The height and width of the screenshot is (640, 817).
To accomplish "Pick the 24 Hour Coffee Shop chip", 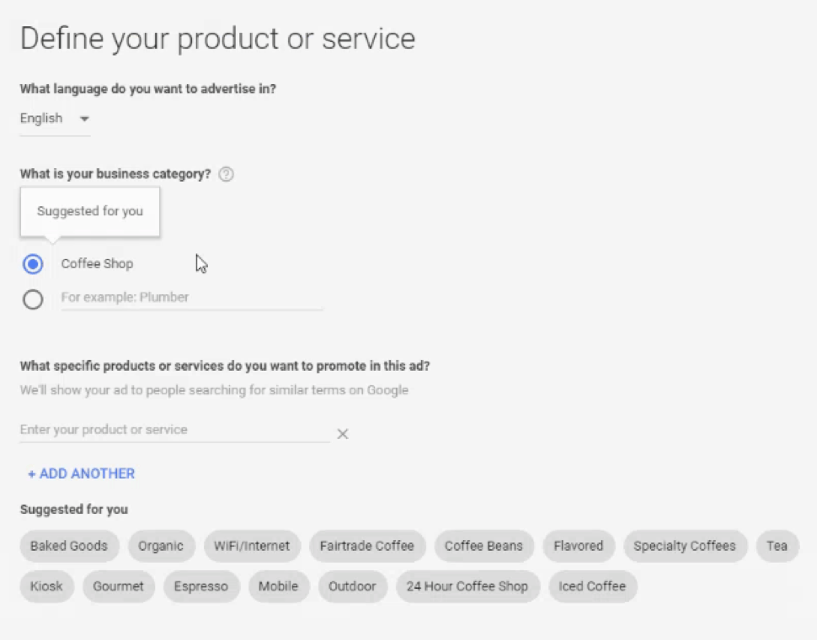I will coord(467,586).
